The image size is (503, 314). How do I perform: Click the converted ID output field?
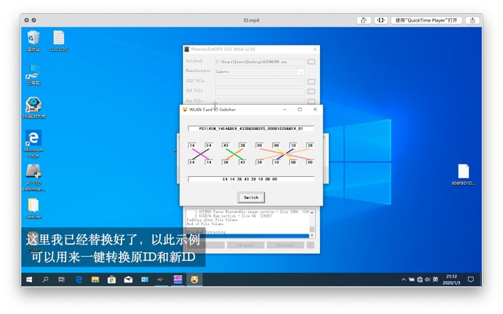[251, 179]
